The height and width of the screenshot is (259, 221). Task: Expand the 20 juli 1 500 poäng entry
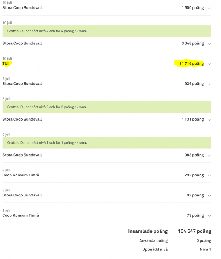pos(210,8)
